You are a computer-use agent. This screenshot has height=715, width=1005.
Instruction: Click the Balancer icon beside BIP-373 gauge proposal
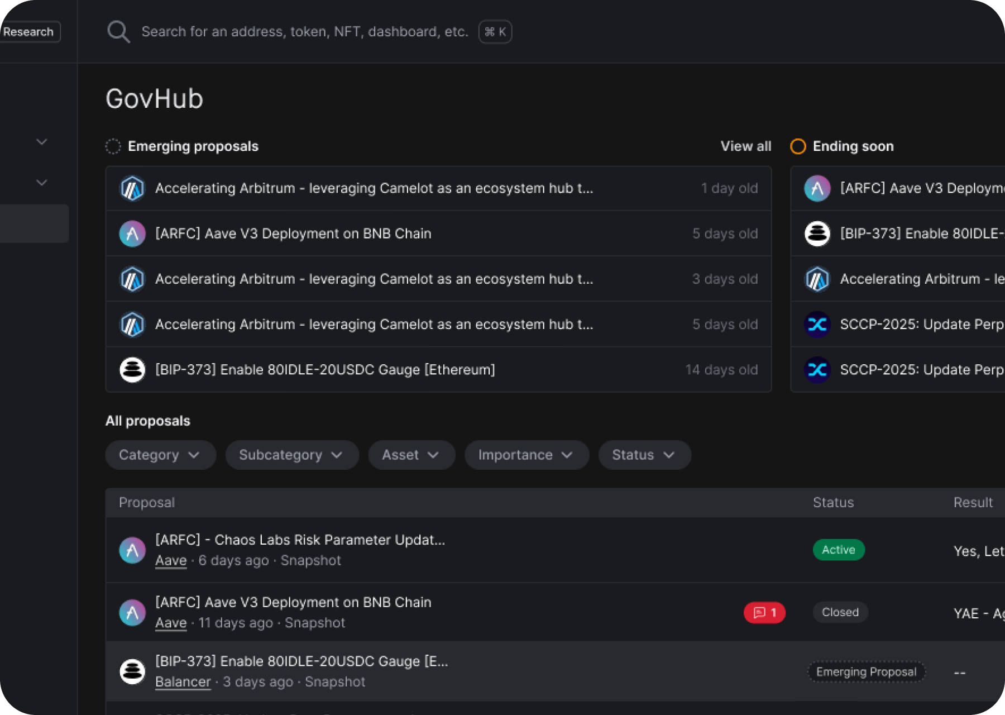pyautogui.click(x=132, y=369)
